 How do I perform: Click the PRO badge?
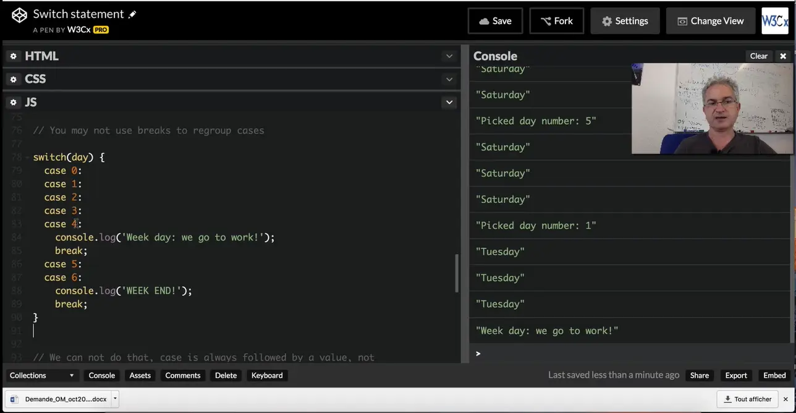click(x=101, y=30)
